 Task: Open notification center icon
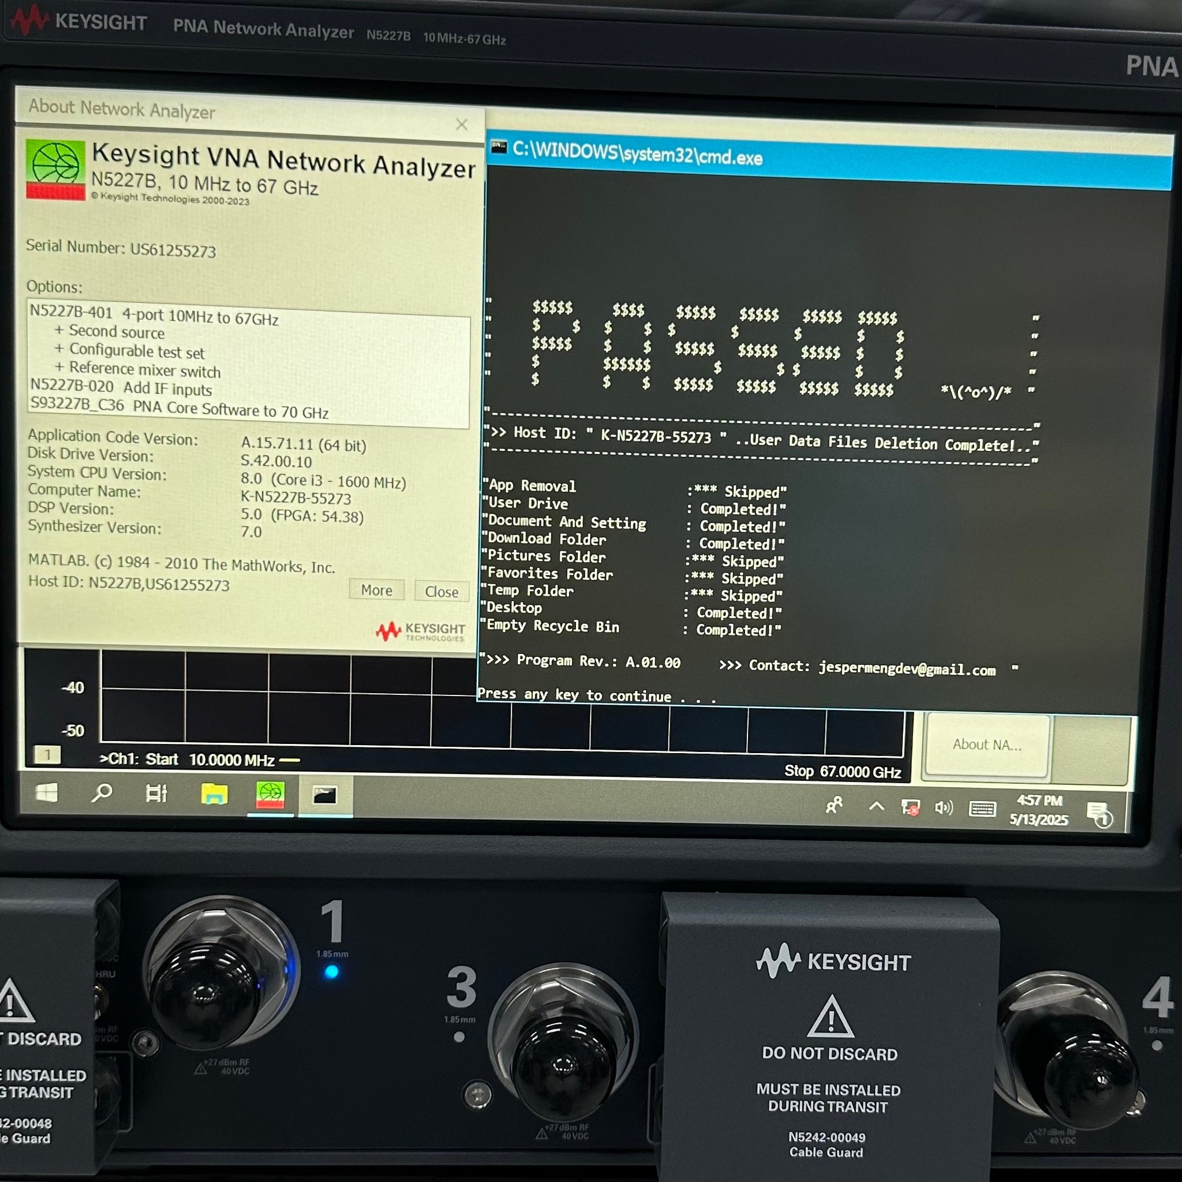(1099, 814)
